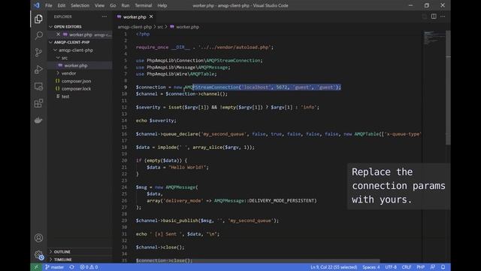
Task: Change language mode PHP
Action: tap(421, 267)
